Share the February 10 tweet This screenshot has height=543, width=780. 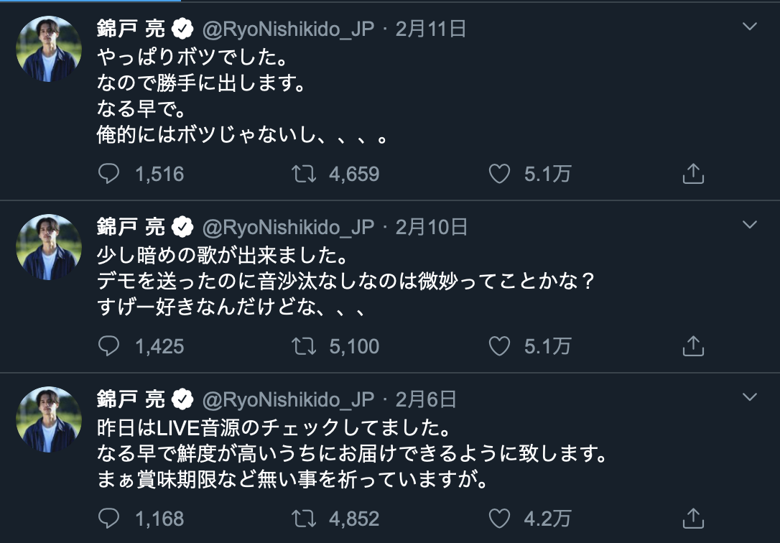(692, 346)
